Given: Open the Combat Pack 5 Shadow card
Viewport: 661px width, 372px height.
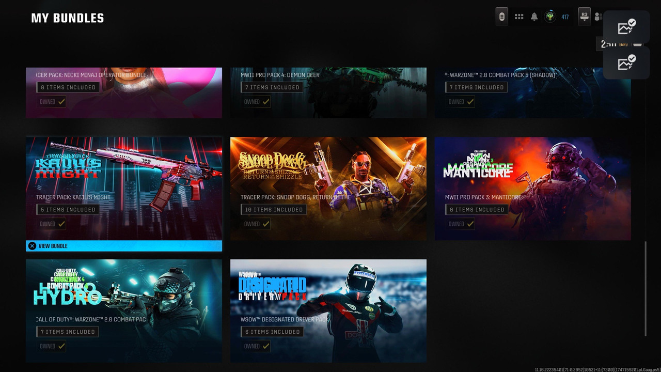Looking at the screenshot, I should click(533, 92).
